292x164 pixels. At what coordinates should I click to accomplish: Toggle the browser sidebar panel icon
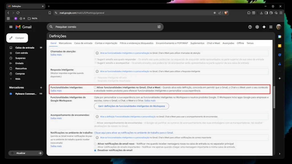pos(266,13)
